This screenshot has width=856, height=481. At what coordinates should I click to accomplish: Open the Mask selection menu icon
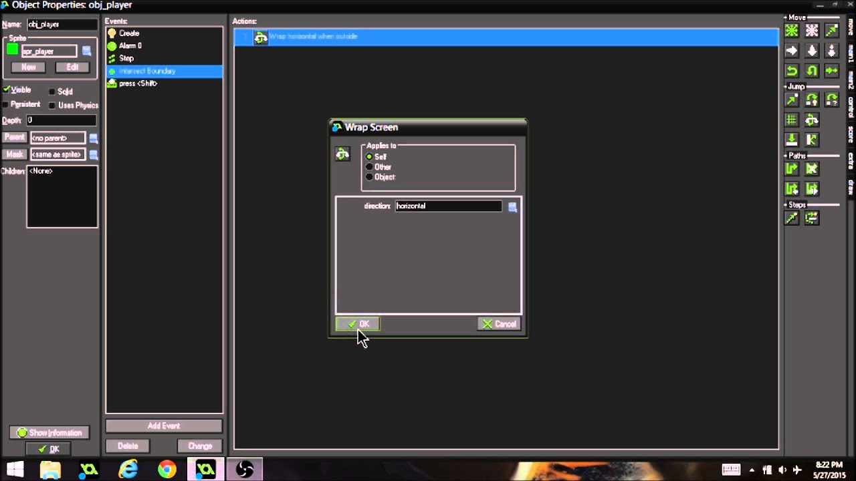tap(94, 155)
